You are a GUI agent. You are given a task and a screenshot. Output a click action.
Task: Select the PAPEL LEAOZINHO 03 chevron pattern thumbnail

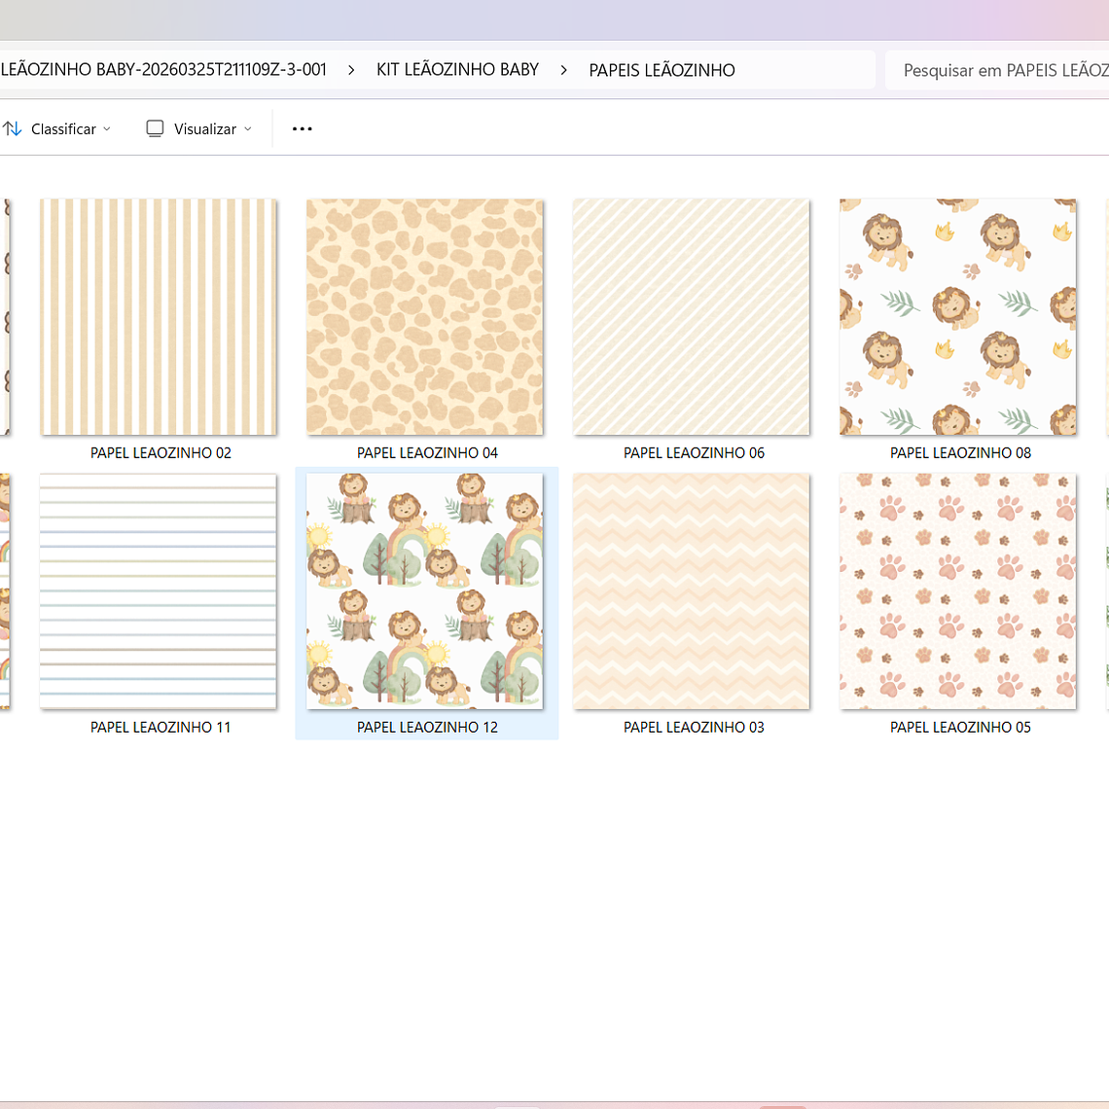(692, 591)
